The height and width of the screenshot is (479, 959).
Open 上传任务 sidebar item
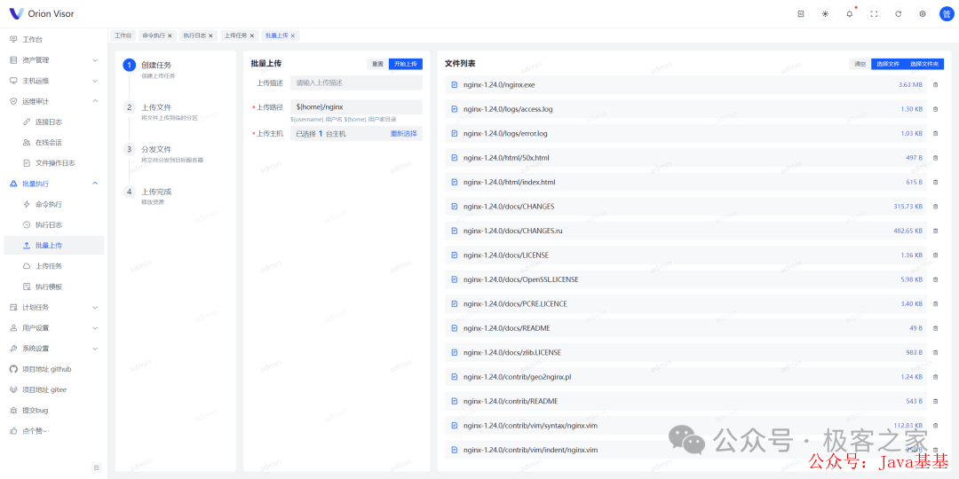click(54, 266)
